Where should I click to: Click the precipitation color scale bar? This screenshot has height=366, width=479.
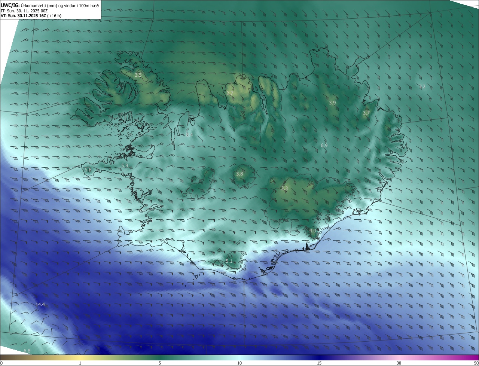(x=239, y=357)
